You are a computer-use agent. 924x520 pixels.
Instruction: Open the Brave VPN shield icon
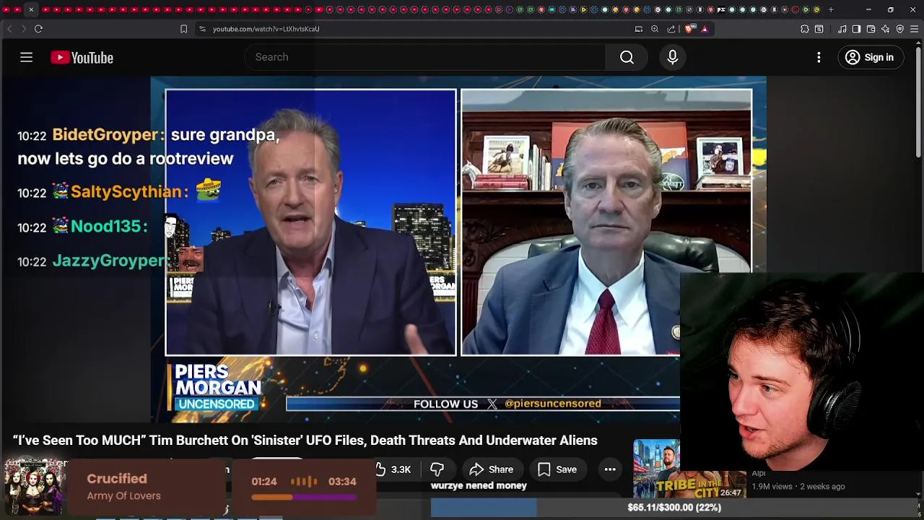900,29
